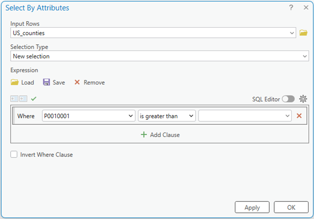Delete the Where clause with red X

point(299,116)
